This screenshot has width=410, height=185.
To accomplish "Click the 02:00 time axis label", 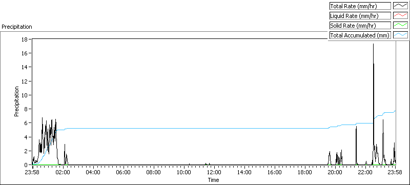I will 62,172.
